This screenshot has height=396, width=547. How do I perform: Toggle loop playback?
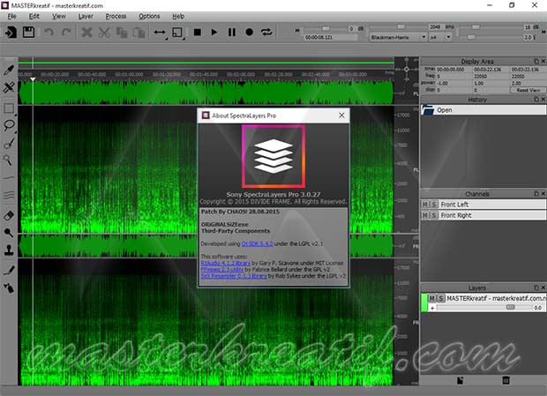pos(266,33)
